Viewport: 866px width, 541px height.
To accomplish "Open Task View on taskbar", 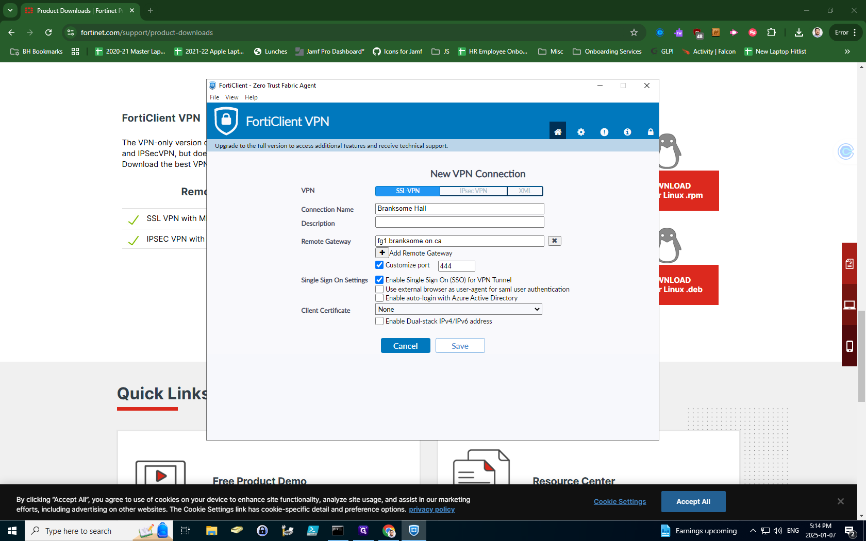I will click(x=186, y=531).
